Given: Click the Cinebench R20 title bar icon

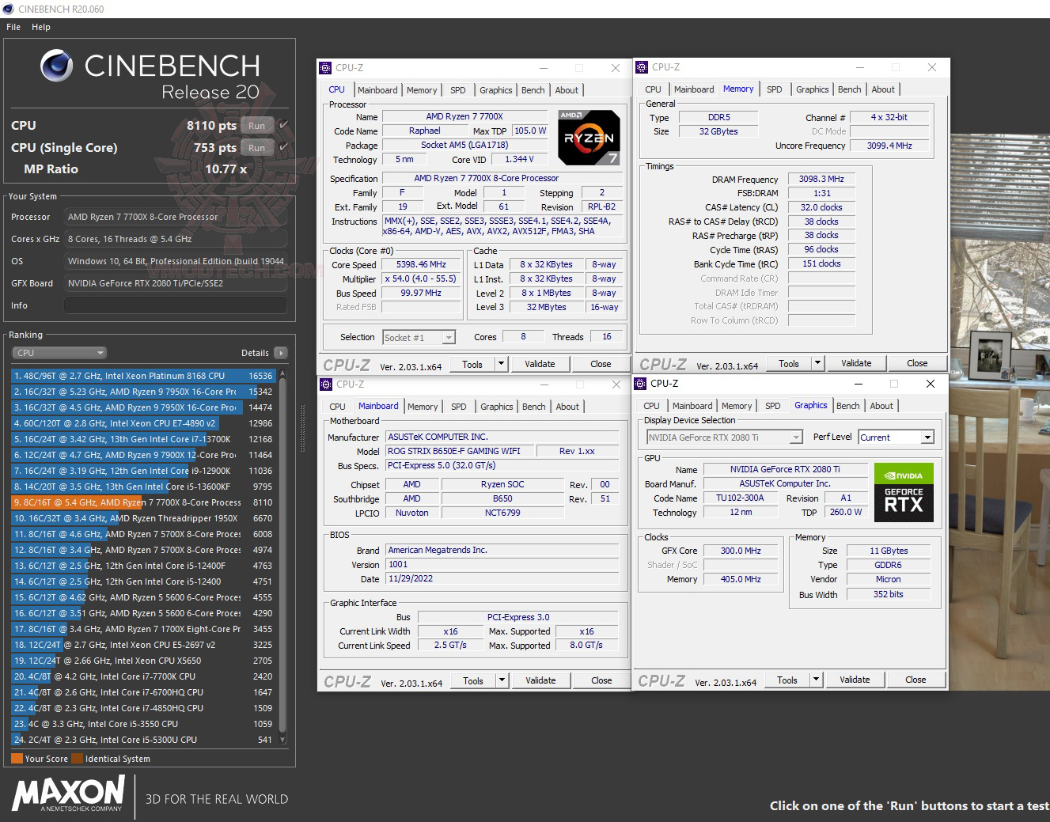Looking at the screenshot, I should click(x=8, y=9).
